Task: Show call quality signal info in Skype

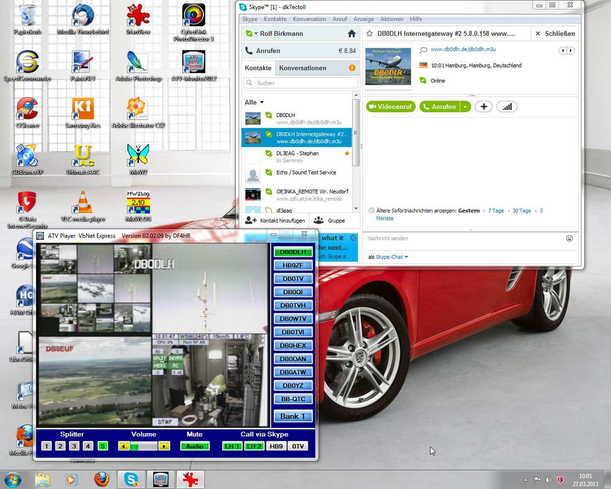Action: point(506,107)
